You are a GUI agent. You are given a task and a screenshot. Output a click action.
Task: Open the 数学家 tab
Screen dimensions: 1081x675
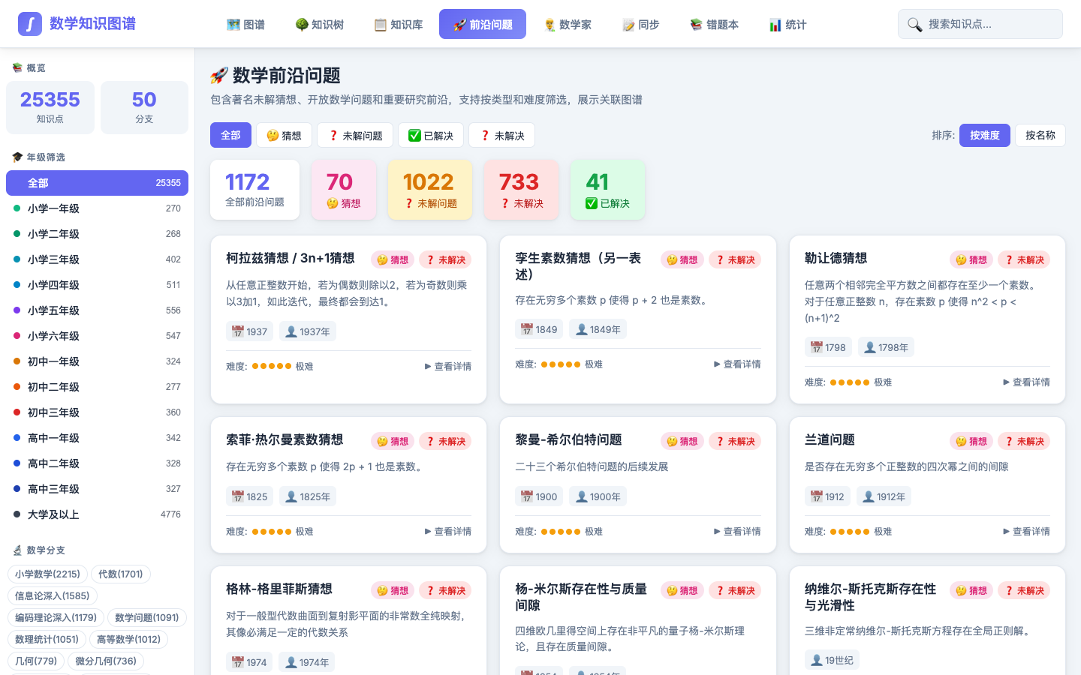click(568, 25)
